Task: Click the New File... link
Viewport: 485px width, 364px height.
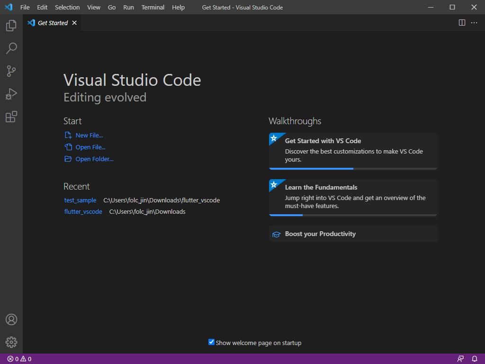Action: [x=89, y=135]
